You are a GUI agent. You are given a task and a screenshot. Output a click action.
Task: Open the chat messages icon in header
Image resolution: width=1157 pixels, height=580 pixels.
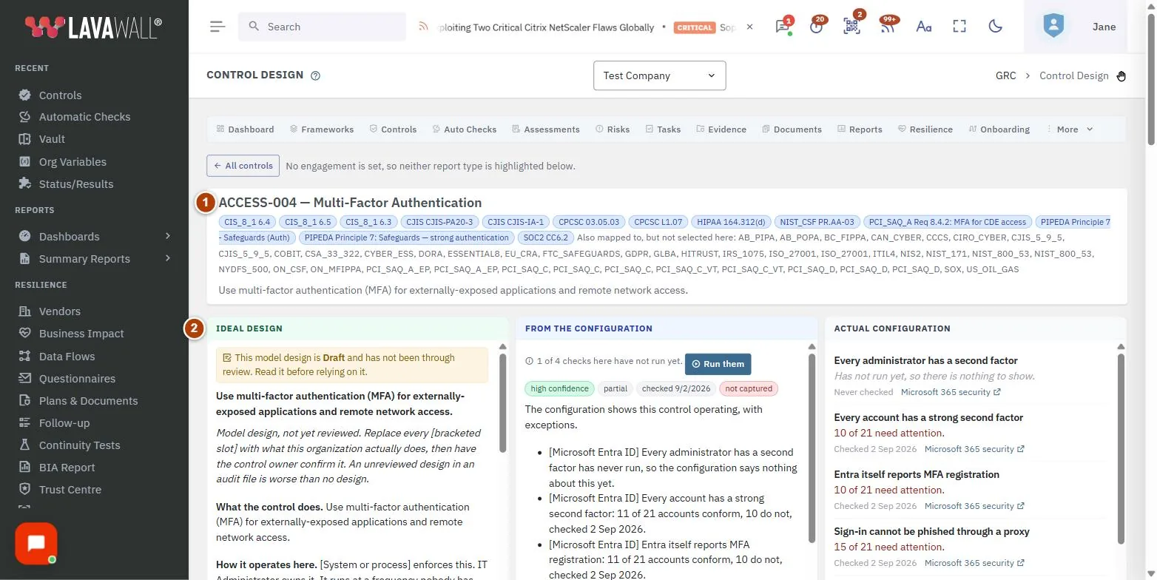[781, 27]
